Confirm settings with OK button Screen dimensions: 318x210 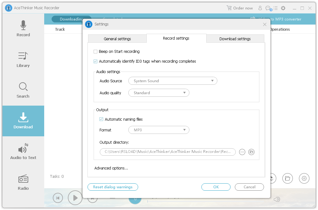pyautogui.click(x=216, y=187)
